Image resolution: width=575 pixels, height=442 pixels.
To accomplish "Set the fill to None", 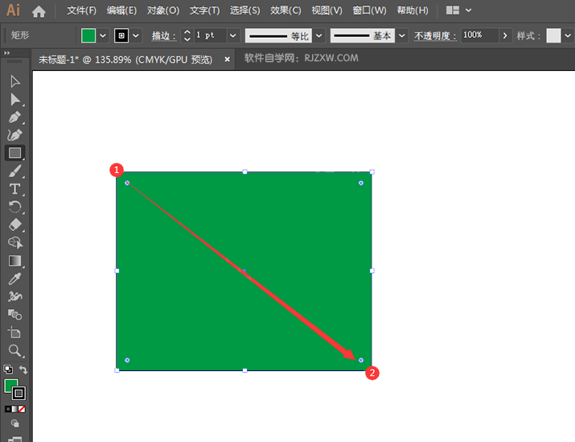I will tap(22, 409).
